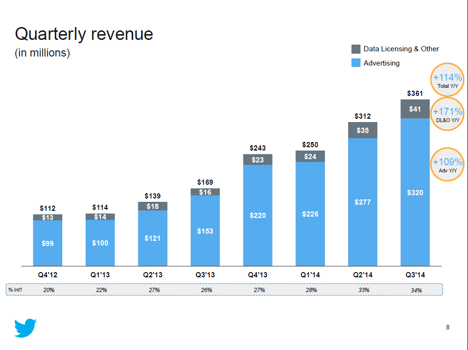This screenshot has height=350, width=468.
Task: Click the Q1'14 axis label
Action: tap(310, 274)
